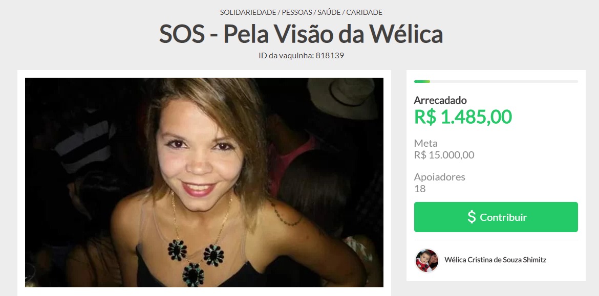Open the campaign photo of Wélica
Viewport: 599px width, 296px height.
[204, 183]
